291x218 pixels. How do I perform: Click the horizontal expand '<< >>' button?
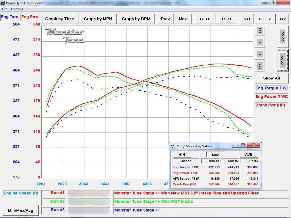point(226,19)
